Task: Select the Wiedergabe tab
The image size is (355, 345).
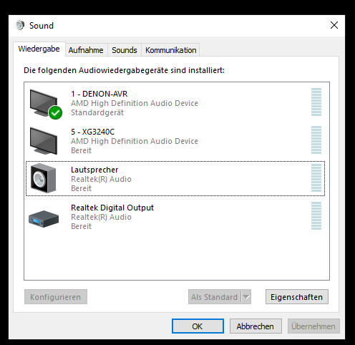Action: [39, 49]
